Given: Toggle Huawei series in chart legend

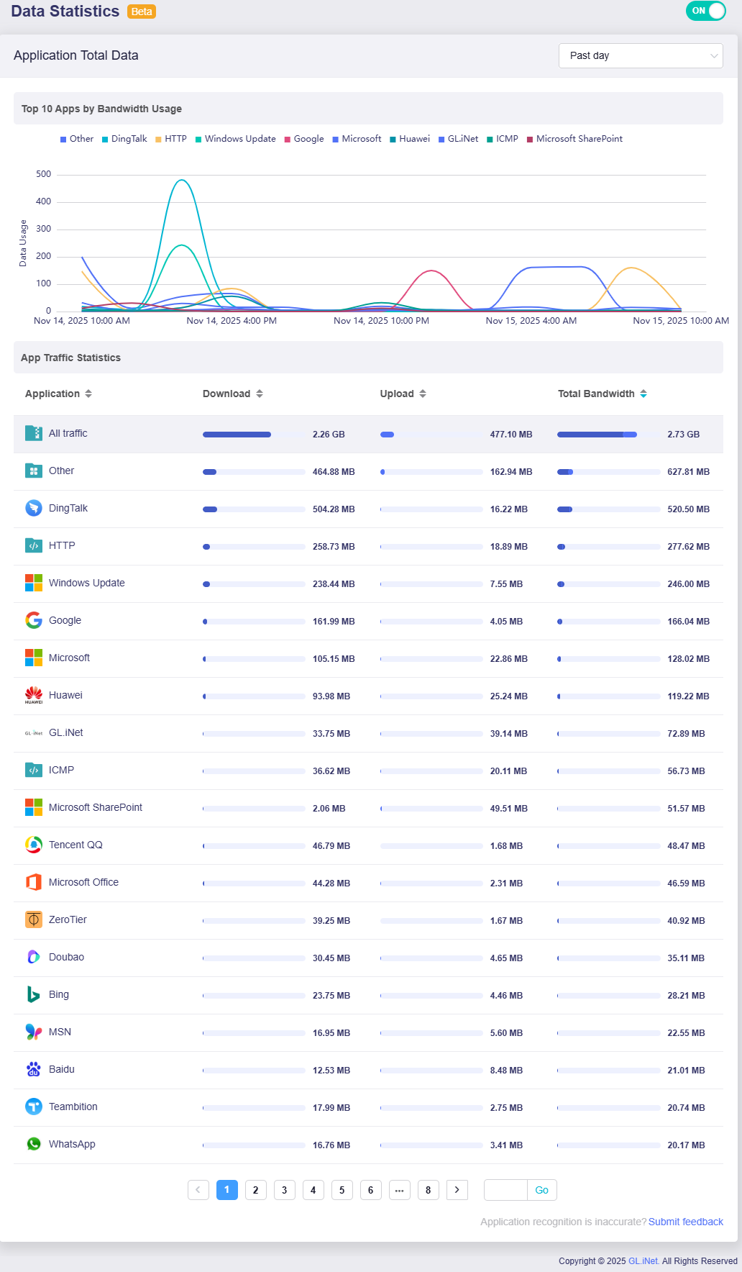Looking at the screenshot, I should (x=410, y=139).
